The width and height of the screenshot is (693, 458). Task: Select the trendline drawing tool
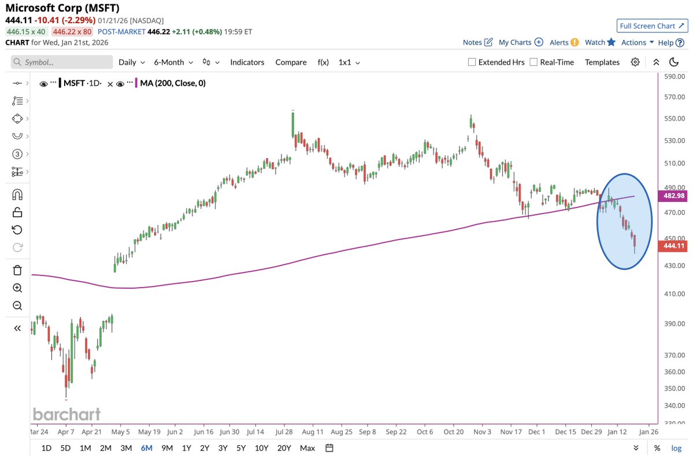tap(17, 83)
